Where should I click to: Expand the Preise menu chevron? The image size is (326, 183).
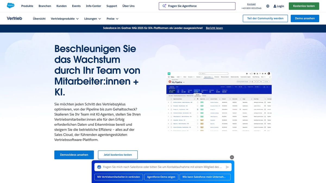pos(117,19)
